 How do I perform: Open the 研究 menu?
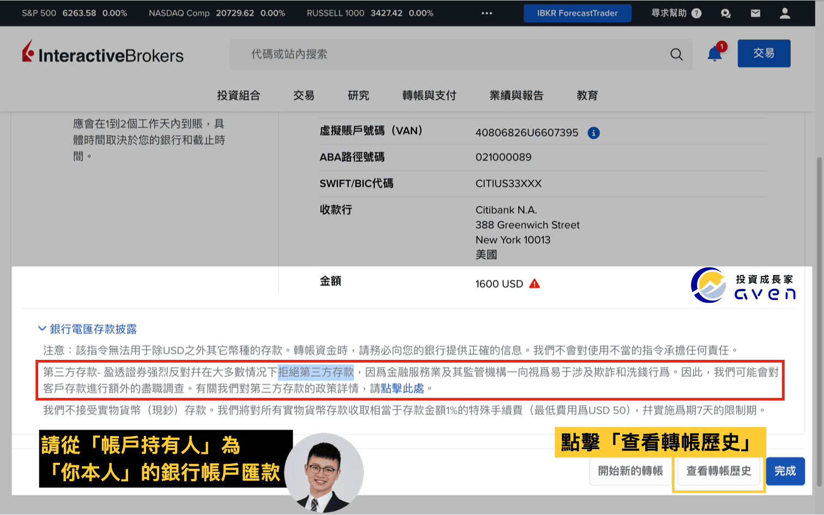point(358,95)
